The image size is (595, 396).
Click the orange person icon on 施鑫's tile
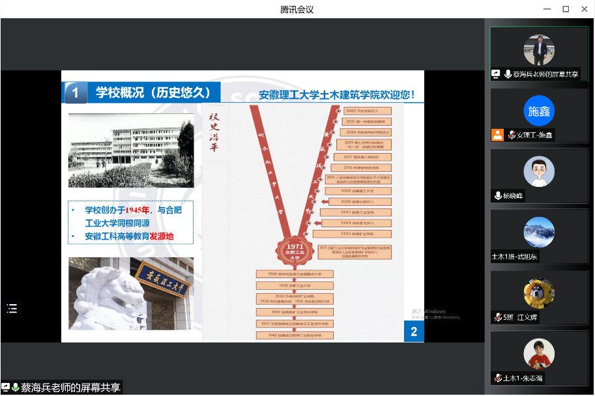pos(498,135)
